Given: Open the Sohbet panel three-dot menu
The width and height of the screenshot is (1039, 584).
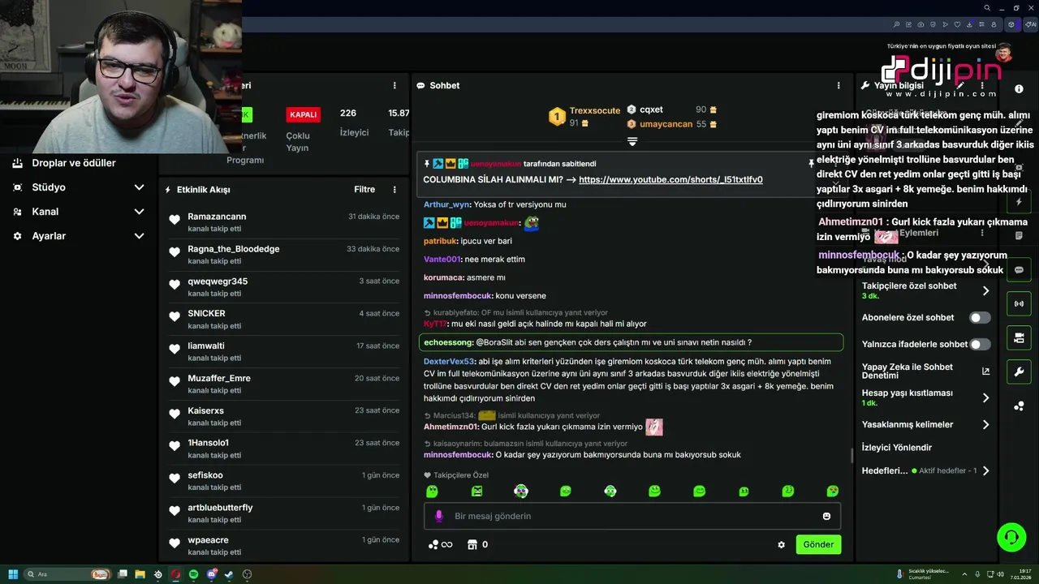Looking at the screenshot, I should [x=839, y=85].
